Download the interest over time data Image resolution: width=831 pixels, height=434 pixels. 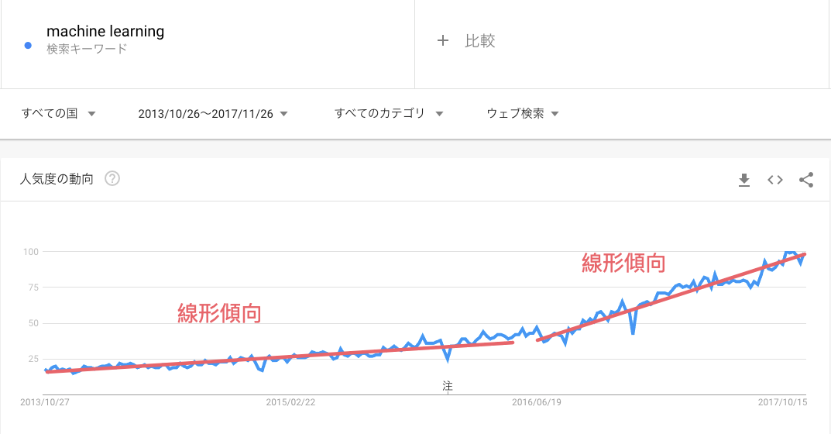click(x=744, y=180)
